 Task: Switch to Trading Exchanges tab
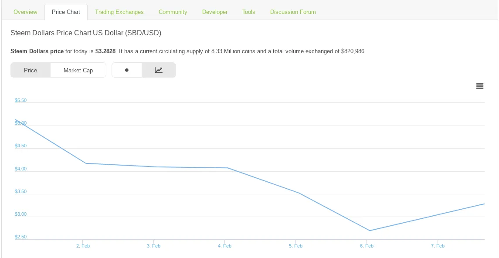[x=119, y=12]
